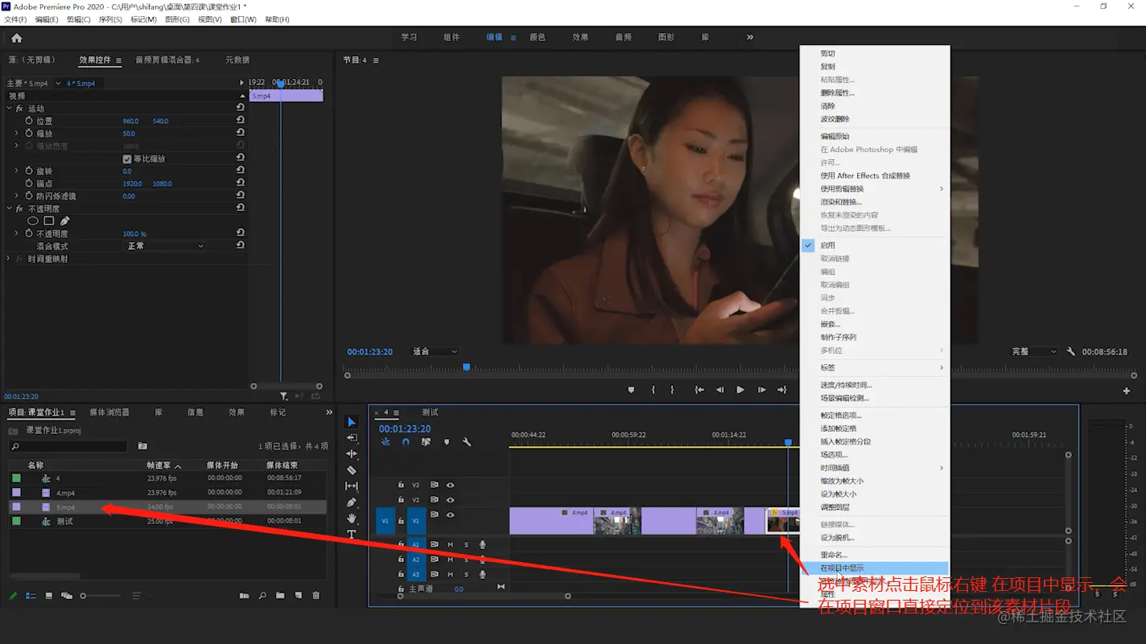Create a new bin in project panel
The width and height of the screenshot is (1146, 644).
pos(280,596)
